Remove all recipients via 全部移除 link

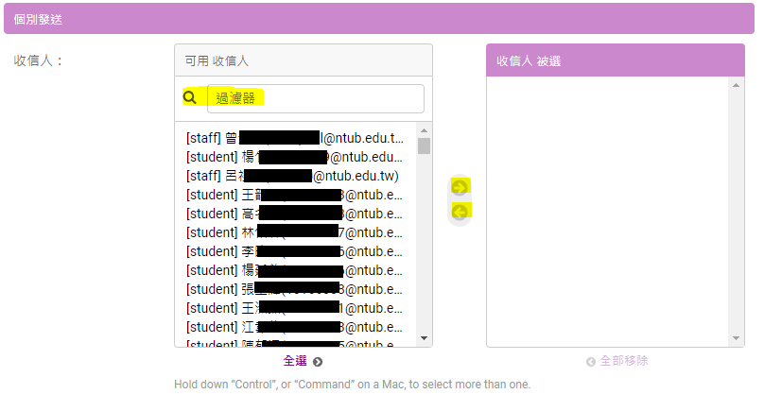pyautogui.click(x=624, y=361)
